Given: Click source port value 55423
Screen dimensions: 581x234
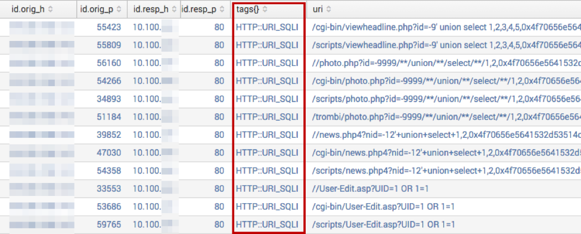Looking at the screenshot, I should pyautogui.click(x=109, y=27).
